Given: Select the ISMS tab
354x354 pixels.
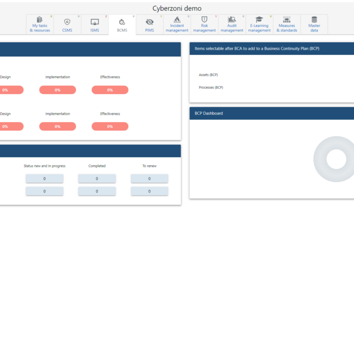Looking at the screenshot, I should (x=95, y=24).
